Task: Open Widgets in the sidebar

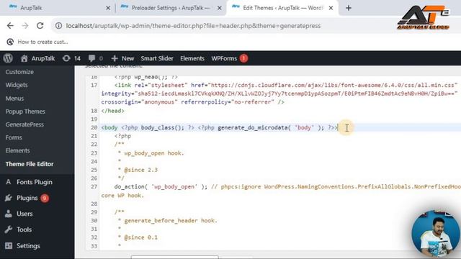Action: pos(17,85)
